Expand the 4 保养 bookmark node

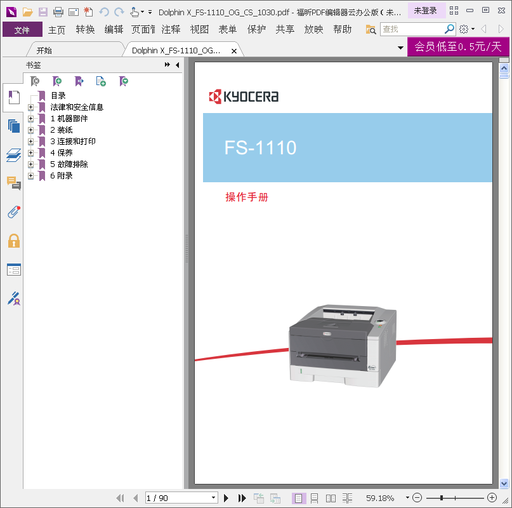point(30,152)
